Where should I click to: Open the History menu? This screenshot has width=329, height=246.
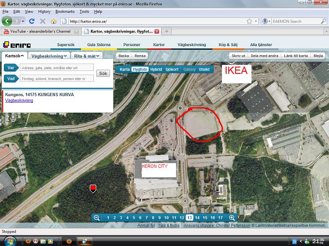point(44,12)
